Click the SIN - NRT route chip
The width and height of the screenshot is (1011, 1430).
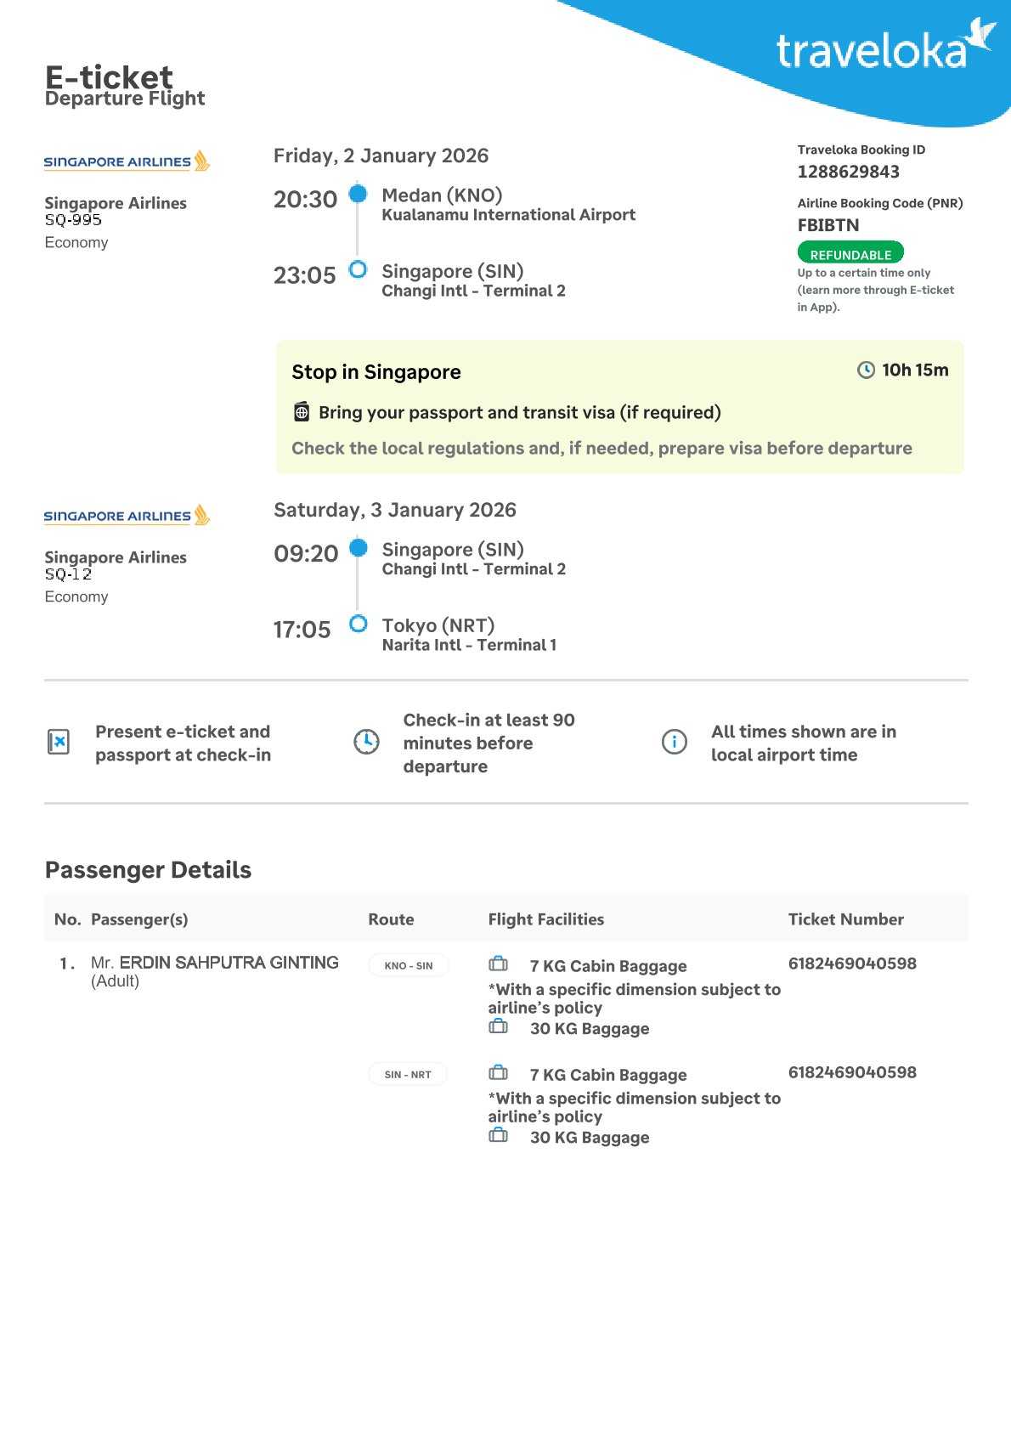408,1074
